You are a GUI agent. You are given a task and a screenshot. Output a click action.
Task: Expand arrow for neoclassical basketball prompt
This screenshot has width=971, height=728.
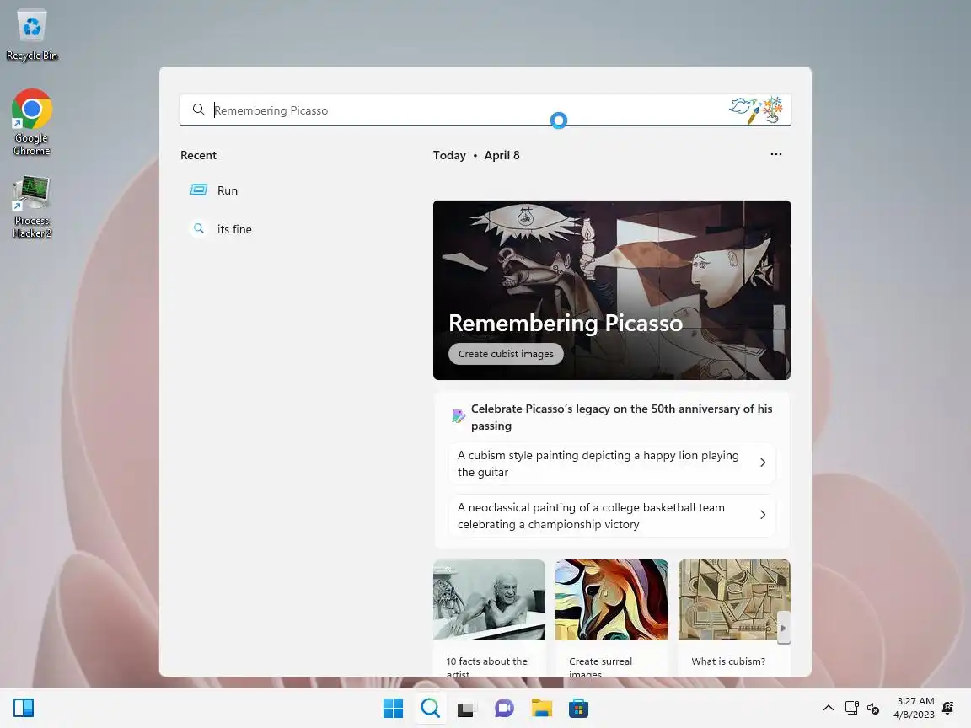click(x=763, y=515)
